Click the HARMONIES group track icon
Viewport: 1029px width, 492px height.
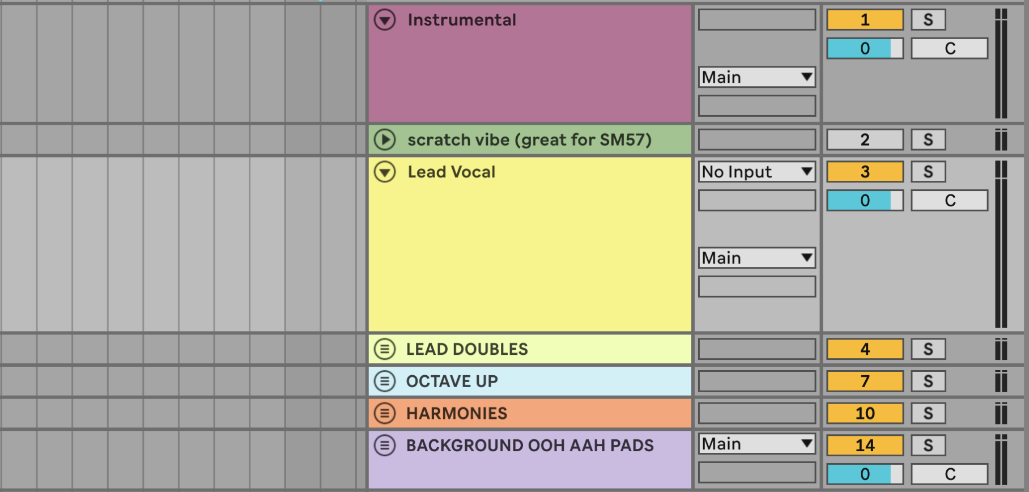[385, 413]
